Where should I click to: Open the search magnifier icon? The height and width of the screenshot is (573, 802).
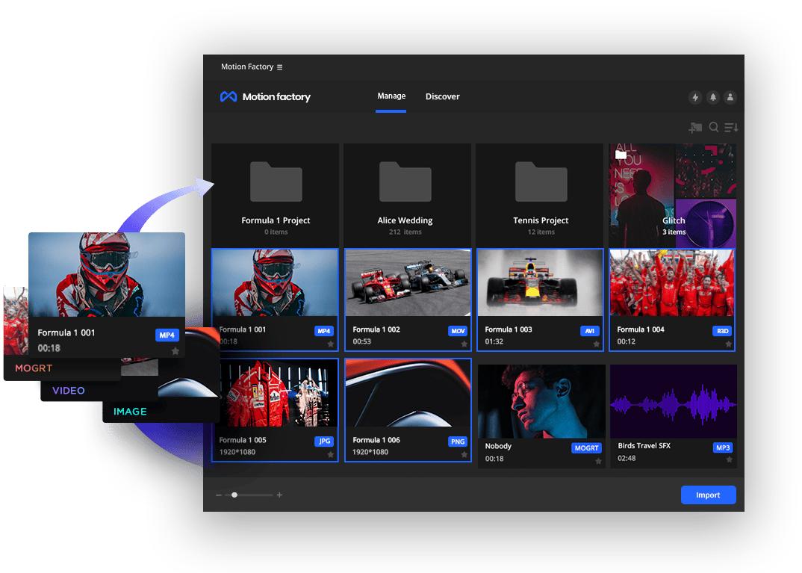tap(714, 127)
